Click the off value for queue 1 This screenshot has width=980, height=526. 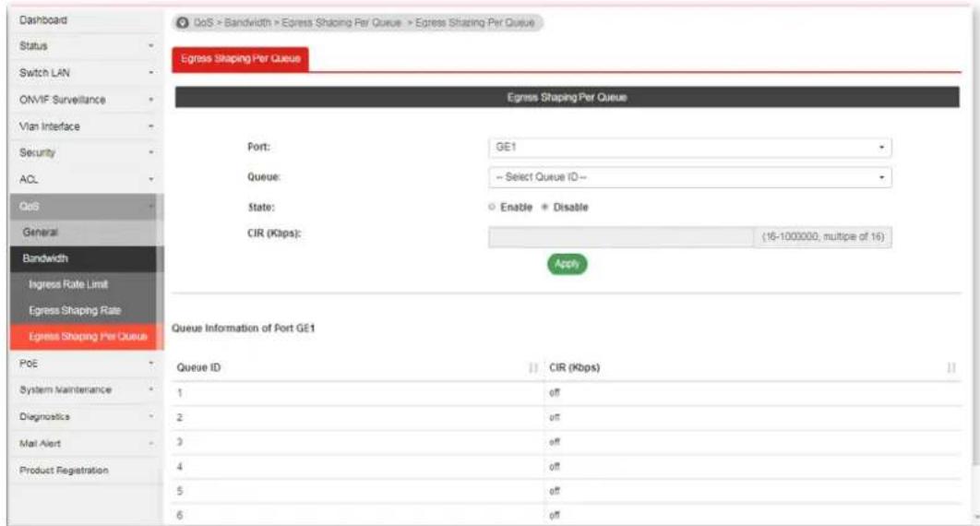(555, 393)
